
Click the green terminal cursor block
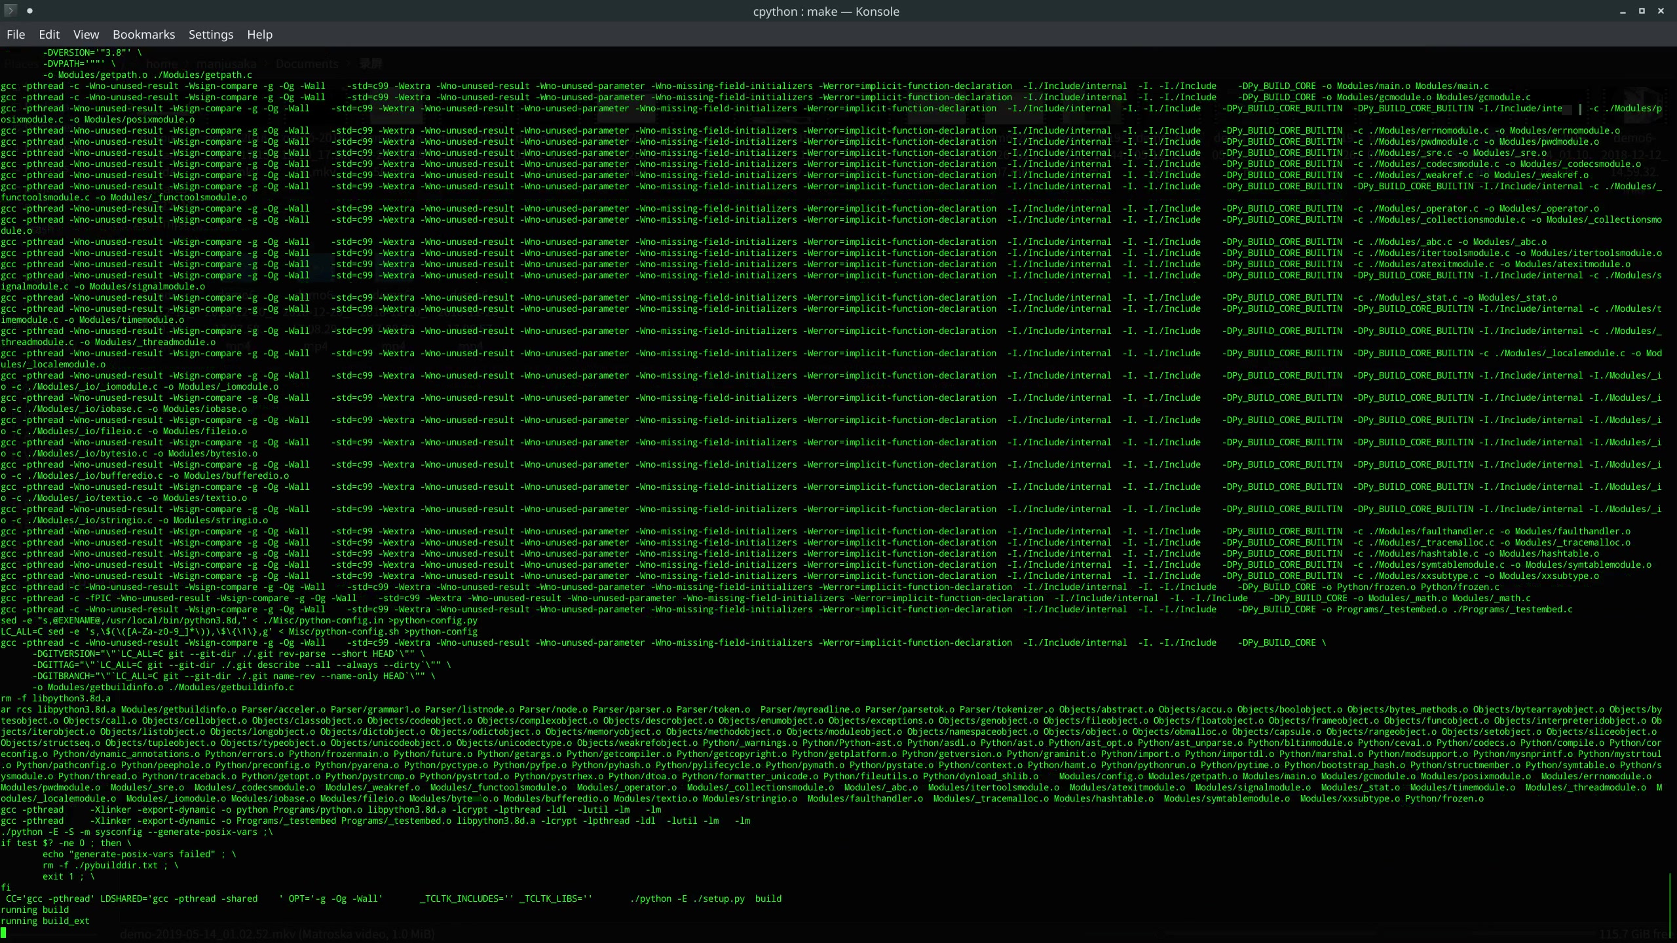coord(3,932)
